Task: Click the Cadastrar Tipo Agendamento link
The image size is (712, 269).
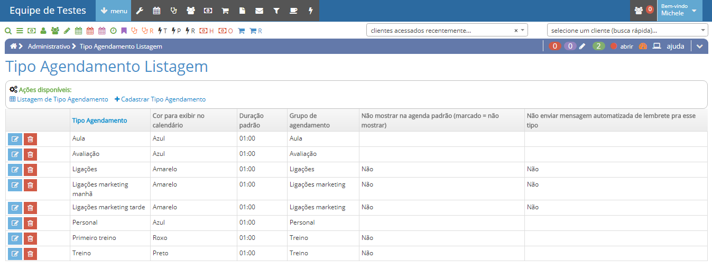Action: [160, 99]
